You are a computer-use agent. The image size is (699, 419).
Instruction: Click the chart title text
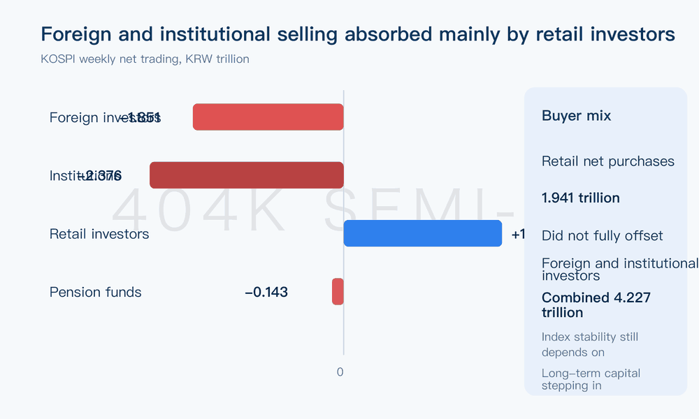pos(358,34)
